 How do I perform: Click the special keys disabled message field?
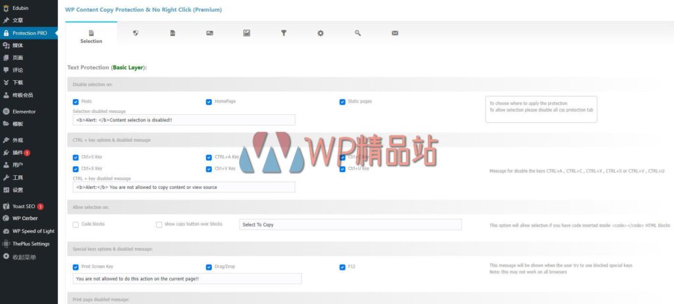click(x=187, y=278)
